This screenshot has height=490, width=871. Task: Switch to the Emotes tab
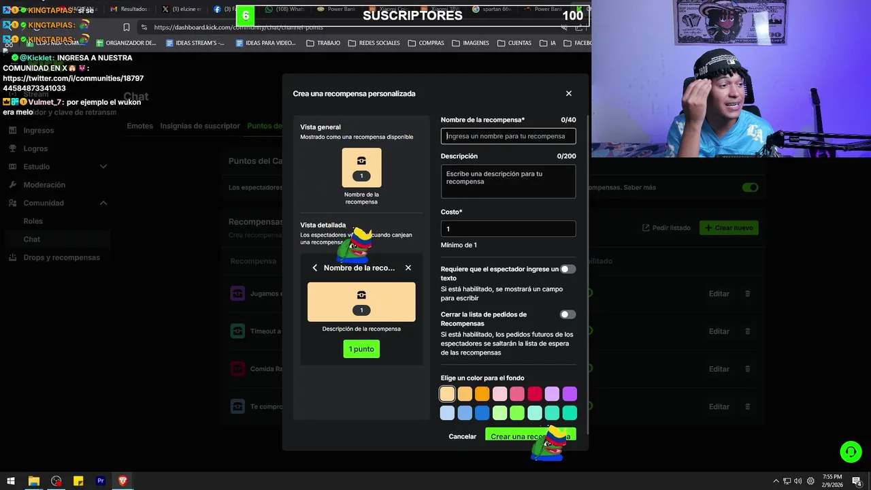tap(139, 126)
